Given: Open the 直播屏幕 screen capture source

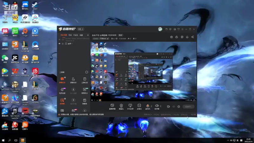Looking at the screenshot, I should tap(112, 107).
